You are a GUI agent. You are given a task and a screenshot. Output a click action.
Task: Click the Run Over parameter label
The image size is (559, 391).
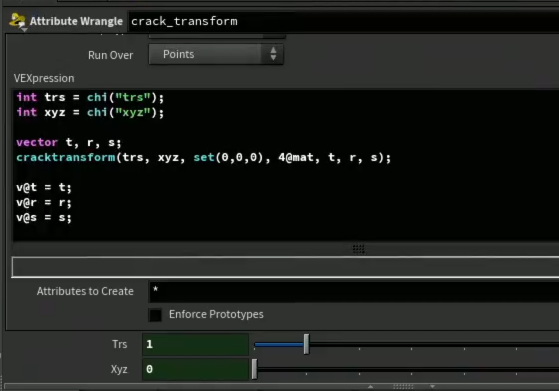(x=110, y=55)
